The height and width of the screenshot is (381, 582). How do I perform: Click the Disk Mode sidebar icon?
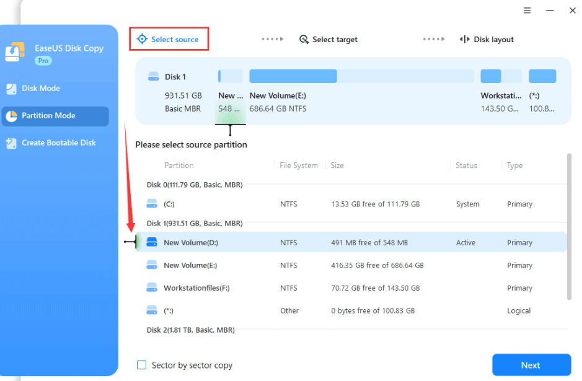tap(12, 89)
